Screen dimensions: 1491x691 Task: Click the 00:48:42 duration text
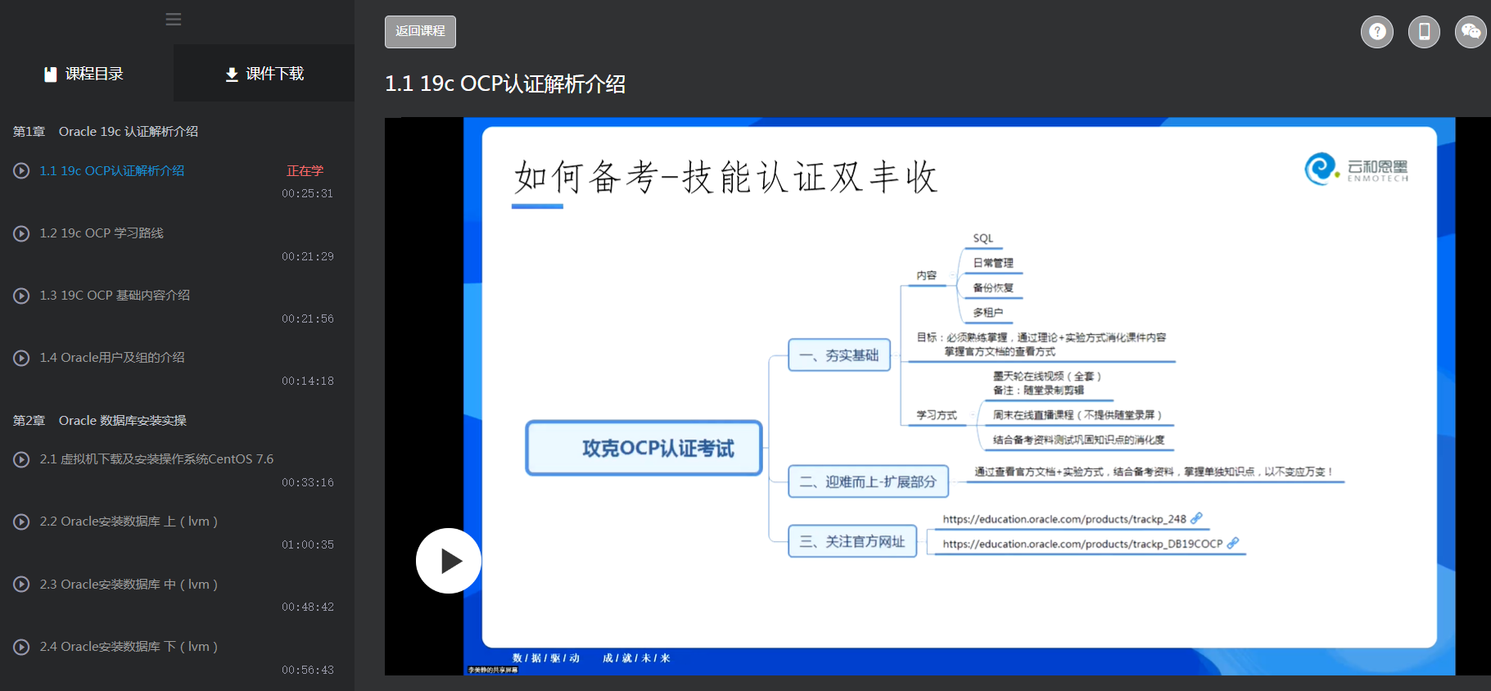pos(308,607)
